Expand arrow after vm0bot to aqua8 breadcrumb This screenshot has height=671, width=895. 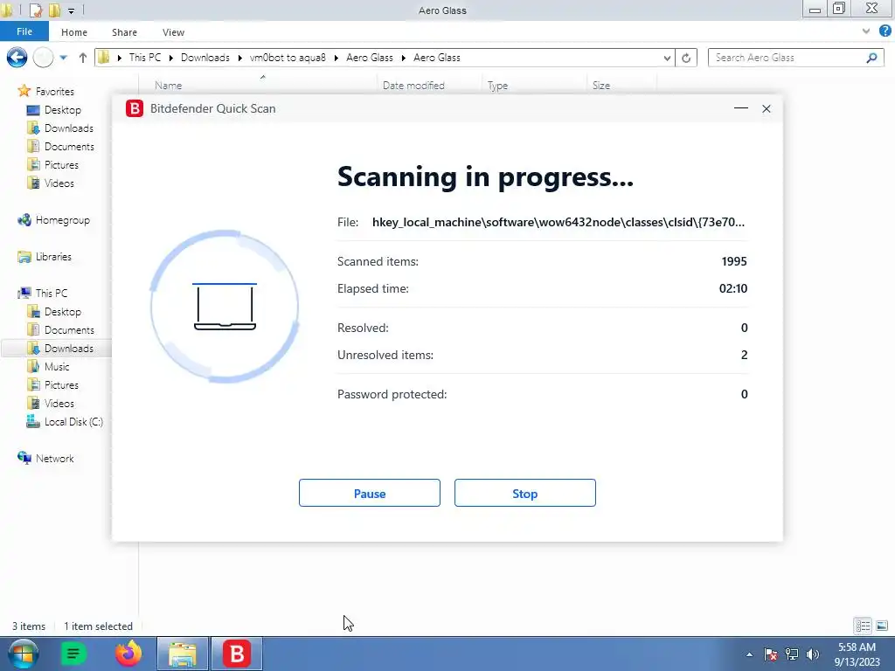click(x=336, y=58)
